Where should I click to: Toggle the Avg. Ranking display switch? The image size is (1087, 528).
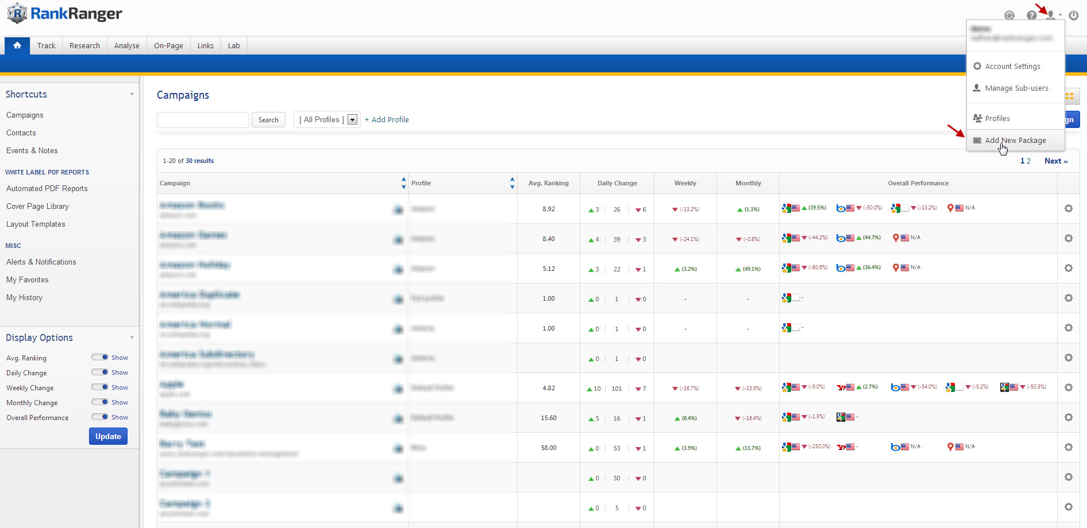coord(100,357)
